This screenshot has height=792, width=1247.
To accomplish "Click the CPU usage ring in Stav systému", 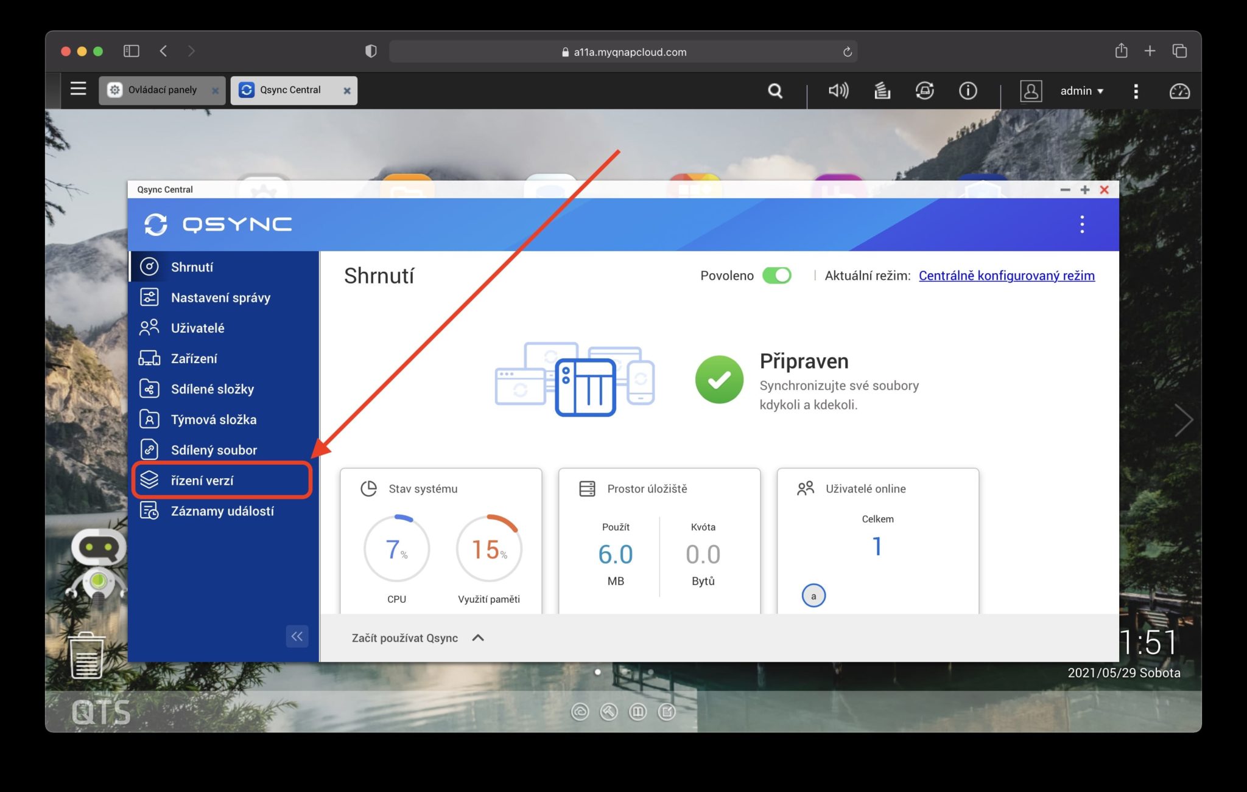I will 396,548.
